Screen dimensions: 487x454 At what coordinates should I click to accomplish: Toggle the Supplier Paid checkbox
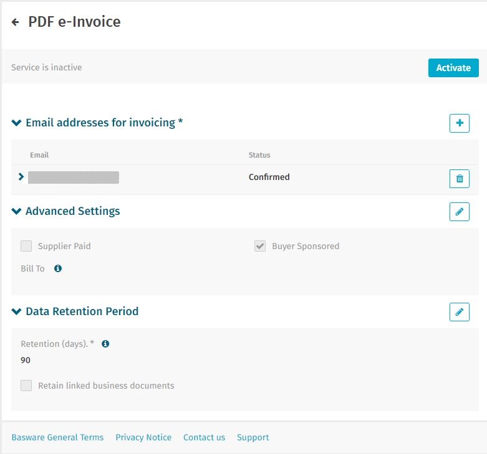point(26,246)
